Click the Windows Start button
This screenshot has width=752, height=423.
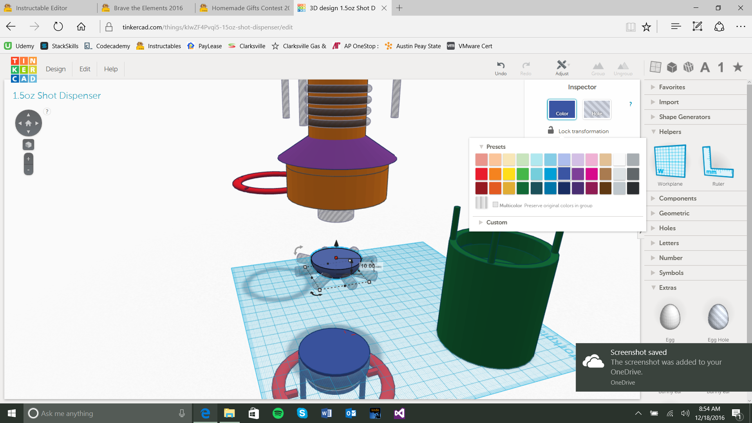click(x=12, y=413)
